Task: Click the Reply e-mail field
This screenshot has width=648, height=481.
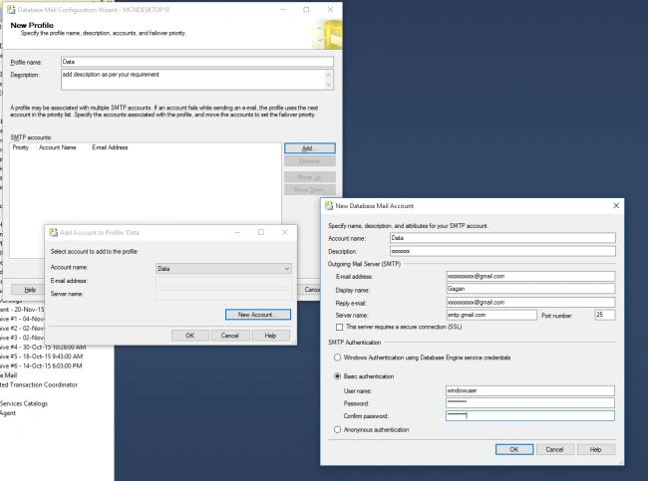Action: click(530, 302)
